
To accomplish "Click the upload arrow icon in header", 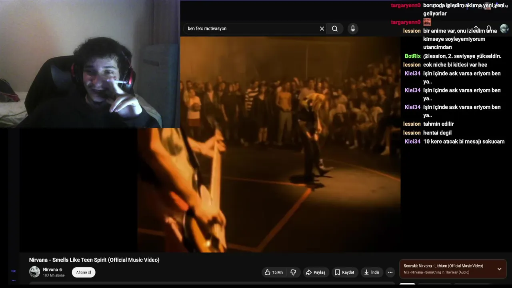I will click(476, 29).
